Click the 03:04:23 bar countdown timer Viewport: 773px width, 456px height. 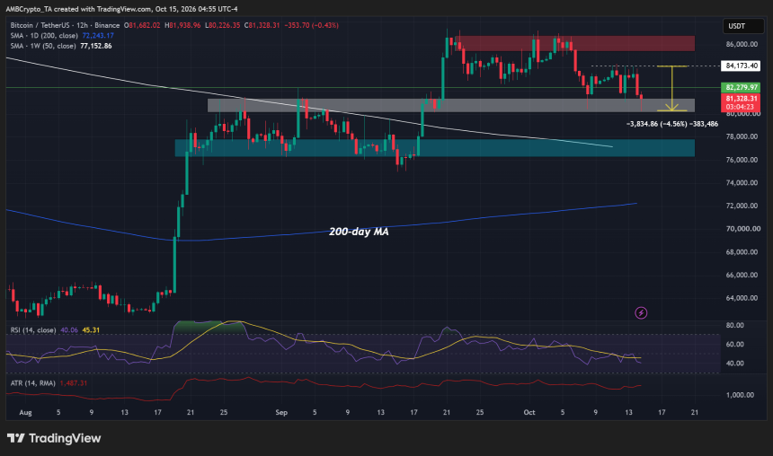click(x=742, y=107)
